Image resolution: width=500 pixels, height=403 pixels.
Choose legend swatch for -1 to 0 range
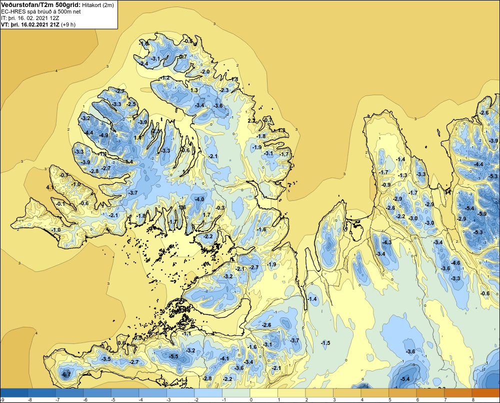[236, 393]
